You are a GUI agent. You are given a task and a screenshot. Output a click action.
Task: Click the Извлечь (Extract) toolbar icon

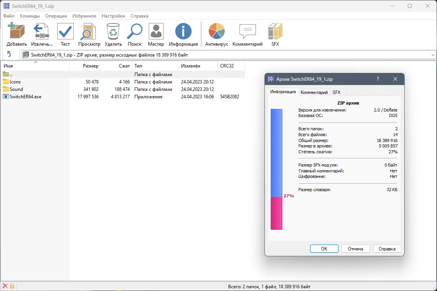[42, 31]
